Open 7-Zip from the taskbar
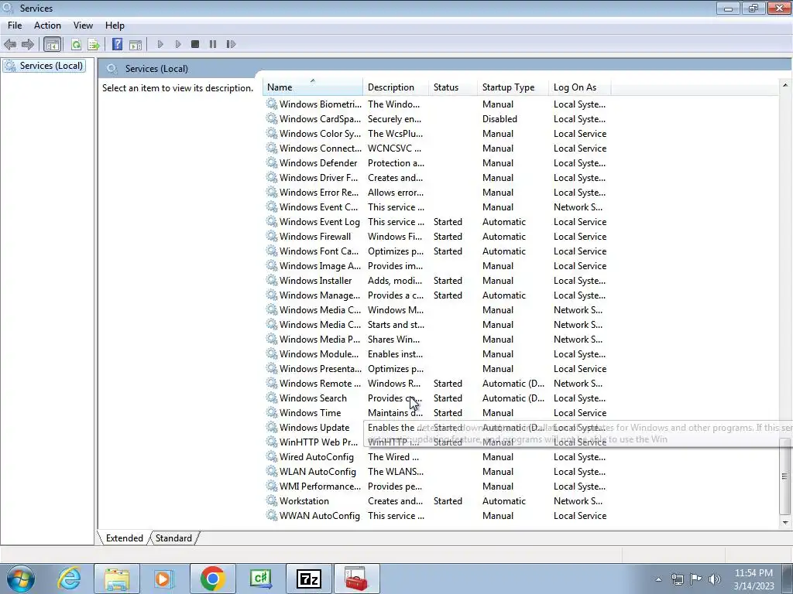The image size is (793, 594). [309, 579]
